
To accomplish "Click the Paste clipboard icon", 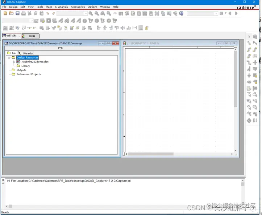I will tap(42, 13).
